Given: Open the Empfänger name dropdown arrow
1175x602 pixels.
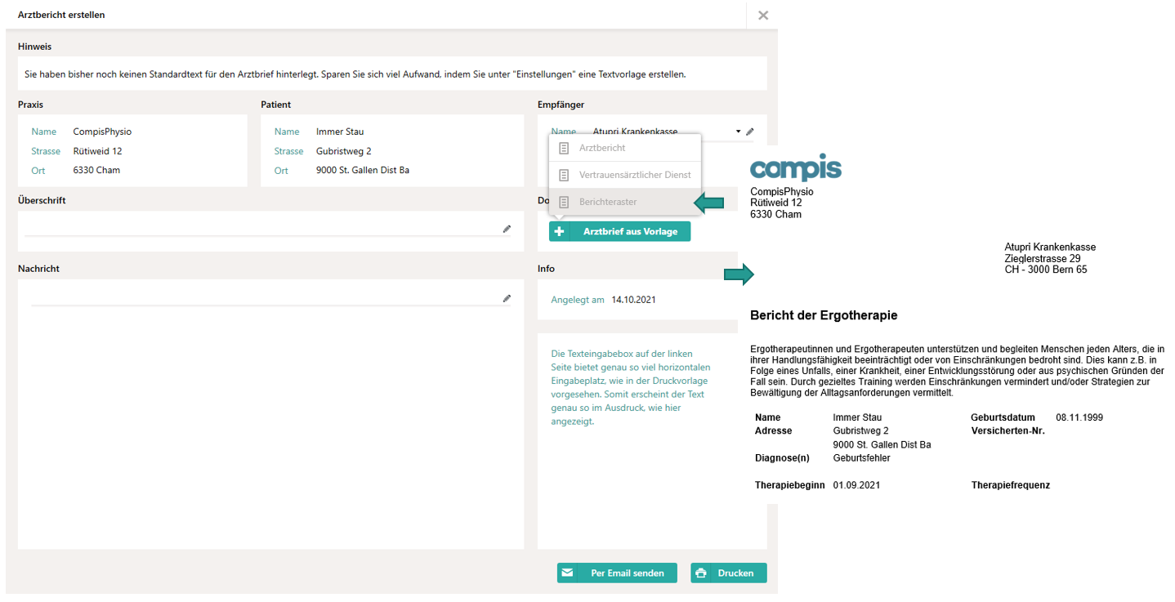Looking at the screenshot, I should [738, 132].
